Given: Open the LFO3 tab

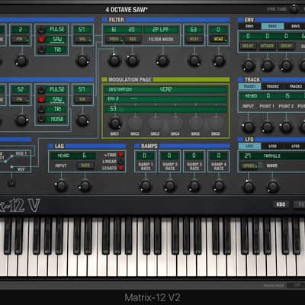Looking at the screenshot, I should tap(295, 146).
